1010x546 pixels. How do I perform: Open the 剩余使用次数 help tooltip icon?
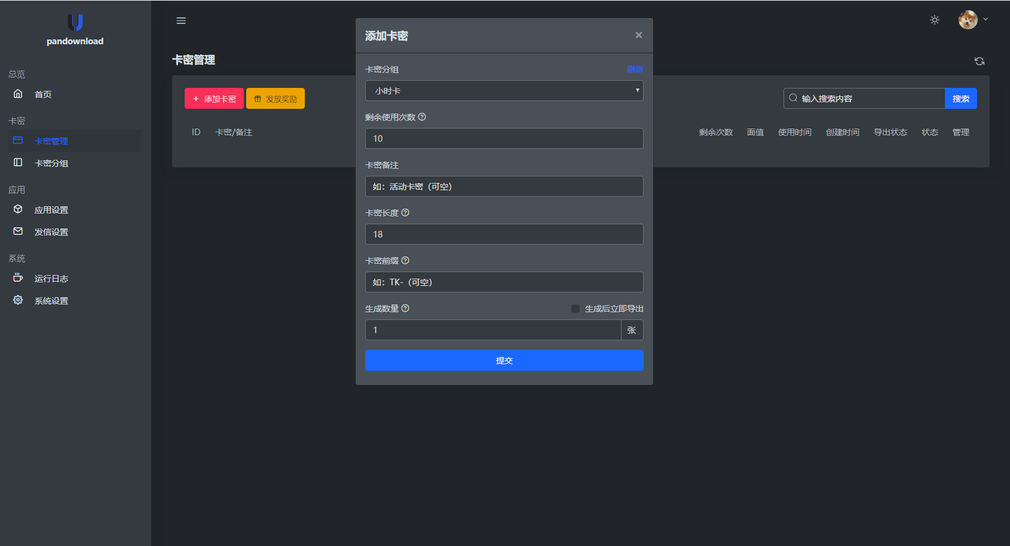point(422,117)
